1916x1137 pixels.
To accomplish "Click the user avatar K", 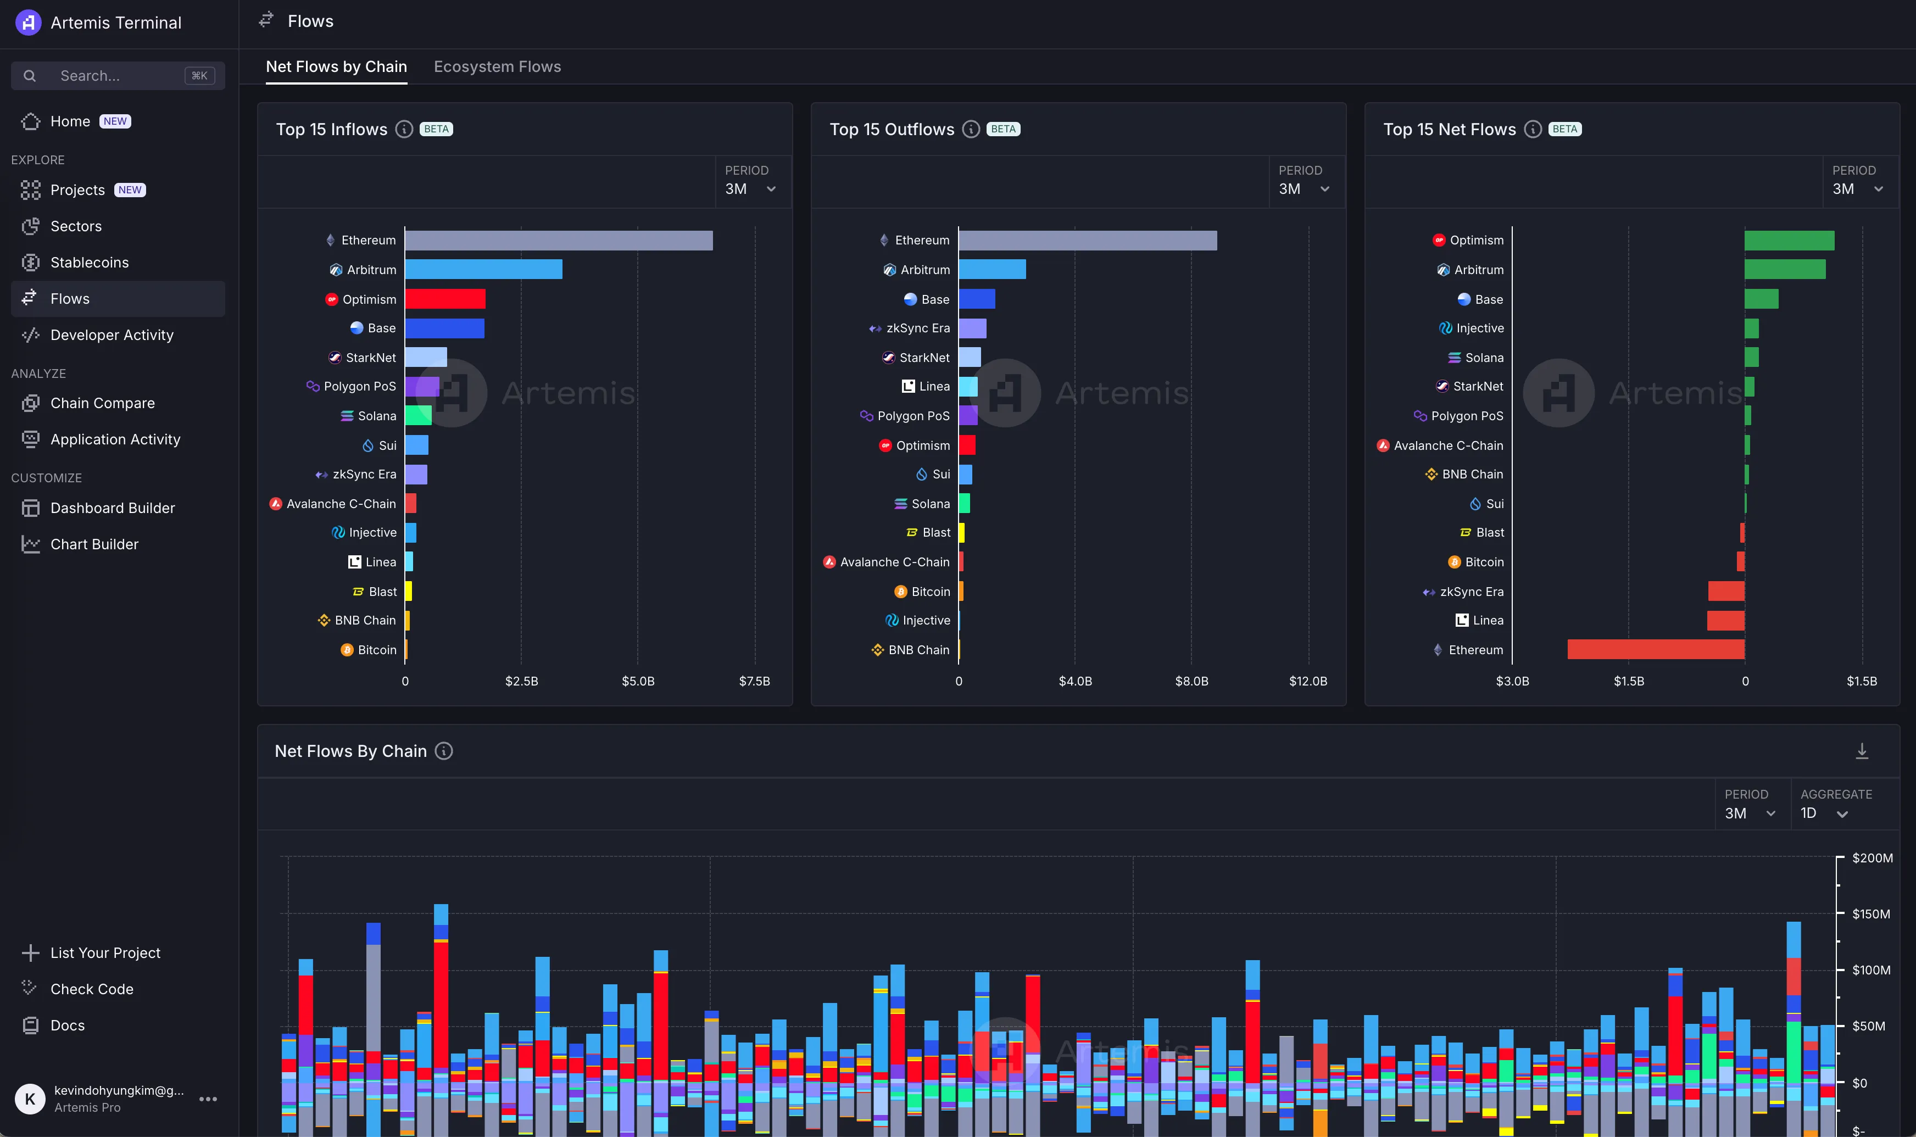I will tap(30, 1099).
